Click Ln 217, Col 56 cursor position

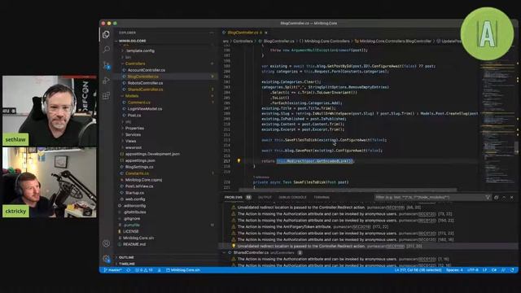click(418, 270)
